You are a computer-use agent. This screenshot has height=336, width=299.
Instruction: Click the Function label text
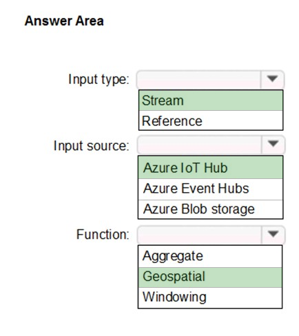[x=103, y=234]
